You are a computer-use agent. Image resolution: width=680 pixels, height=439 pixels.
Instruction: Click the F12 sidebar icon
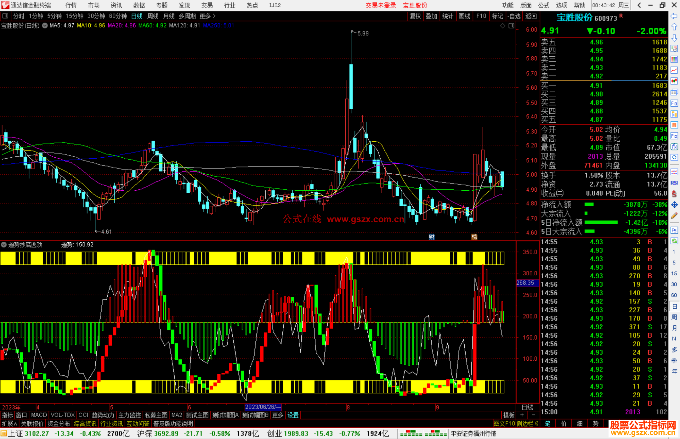[674, 136]
